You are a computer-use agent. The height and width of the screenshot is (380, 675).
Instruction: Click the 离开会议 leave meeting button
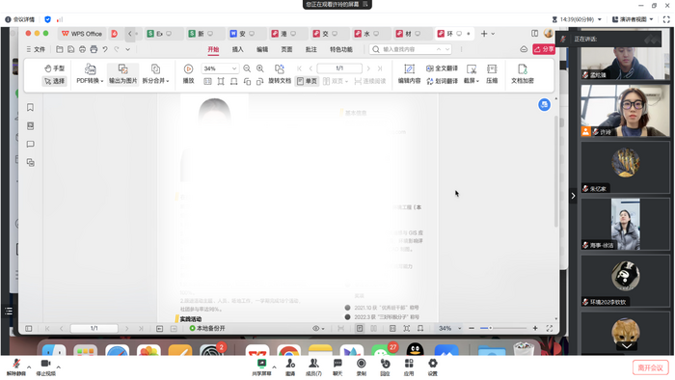[x=651, y=367]
